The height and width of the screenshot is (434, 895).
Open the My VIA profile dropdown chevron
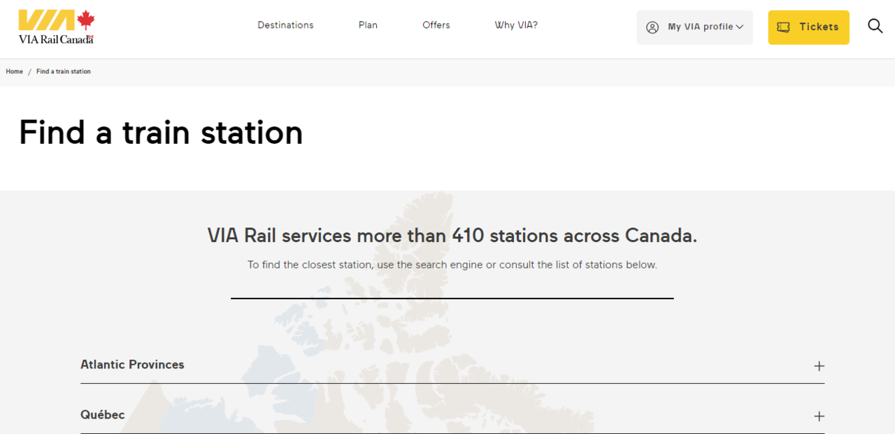740,27
